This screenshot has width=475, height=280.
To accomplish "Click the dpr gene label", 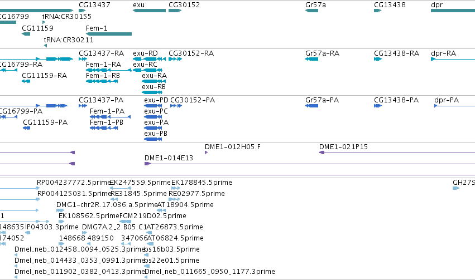I will point(437,5).
